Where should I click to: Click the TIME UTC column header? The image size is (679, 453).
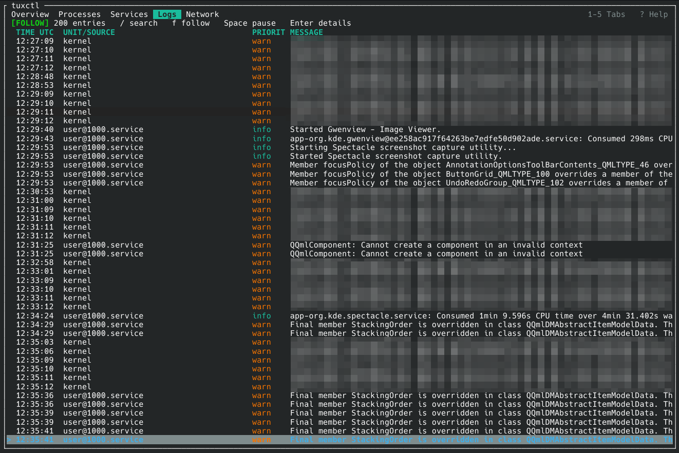pyautogui.click(x=35, y=32)
